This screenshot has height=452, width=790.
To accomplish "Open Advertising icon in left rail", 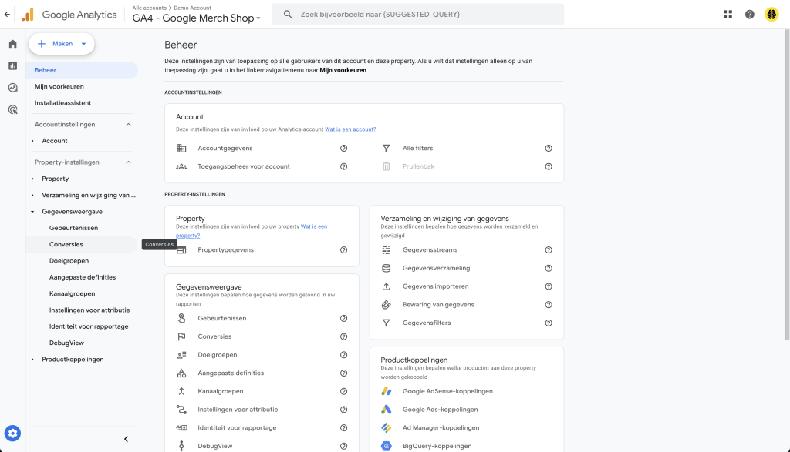I will [12, 109].
